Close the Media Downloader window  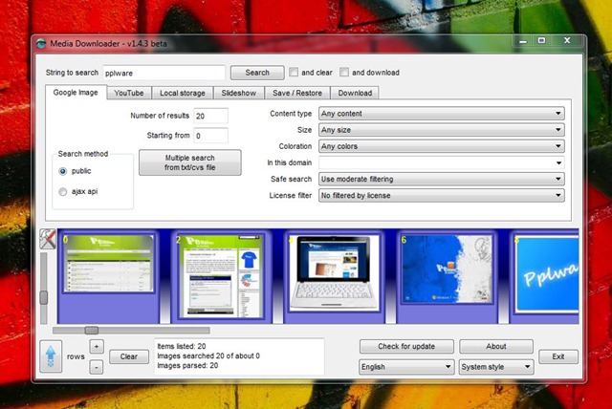point(567,40)
